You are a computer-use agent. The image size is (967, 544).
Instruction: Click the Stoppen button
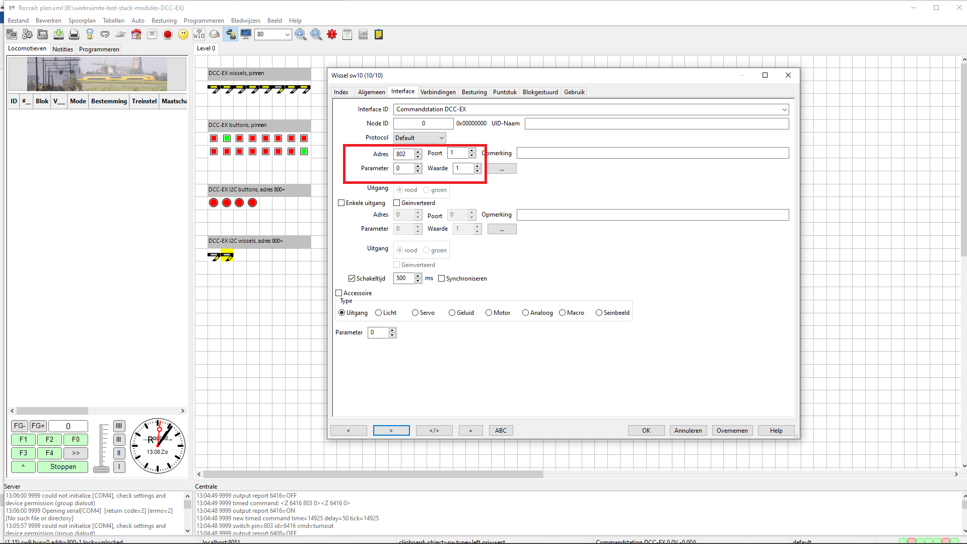(63, 467)
